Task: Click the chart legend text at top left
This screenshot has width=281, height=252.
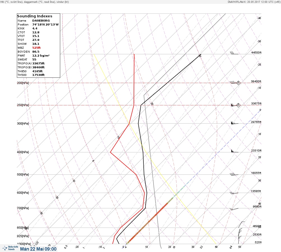Action: 34,2
